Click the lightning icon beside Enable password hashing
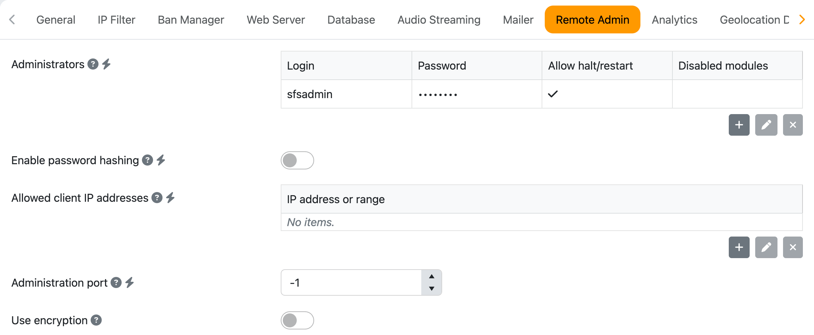Viewport: 814px width, 335px height. point(161,160)
